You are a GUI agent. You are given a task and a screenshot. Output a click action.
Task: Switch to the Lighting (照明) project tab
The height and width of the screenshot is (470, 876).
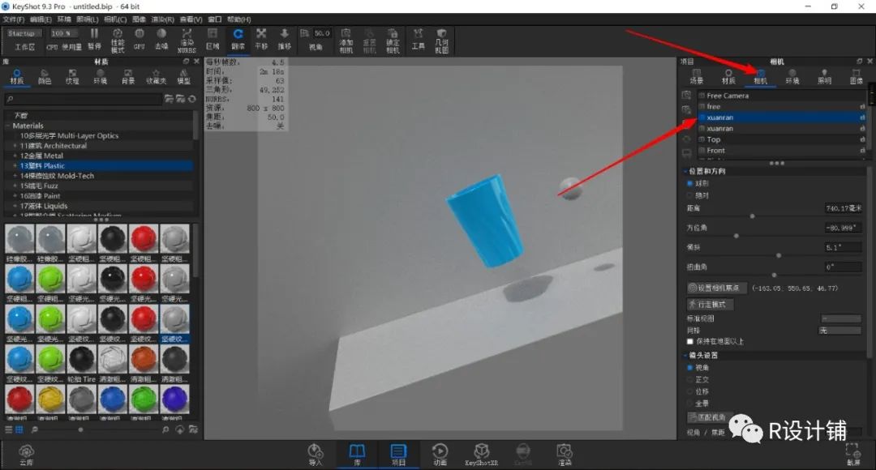(824, 76)
